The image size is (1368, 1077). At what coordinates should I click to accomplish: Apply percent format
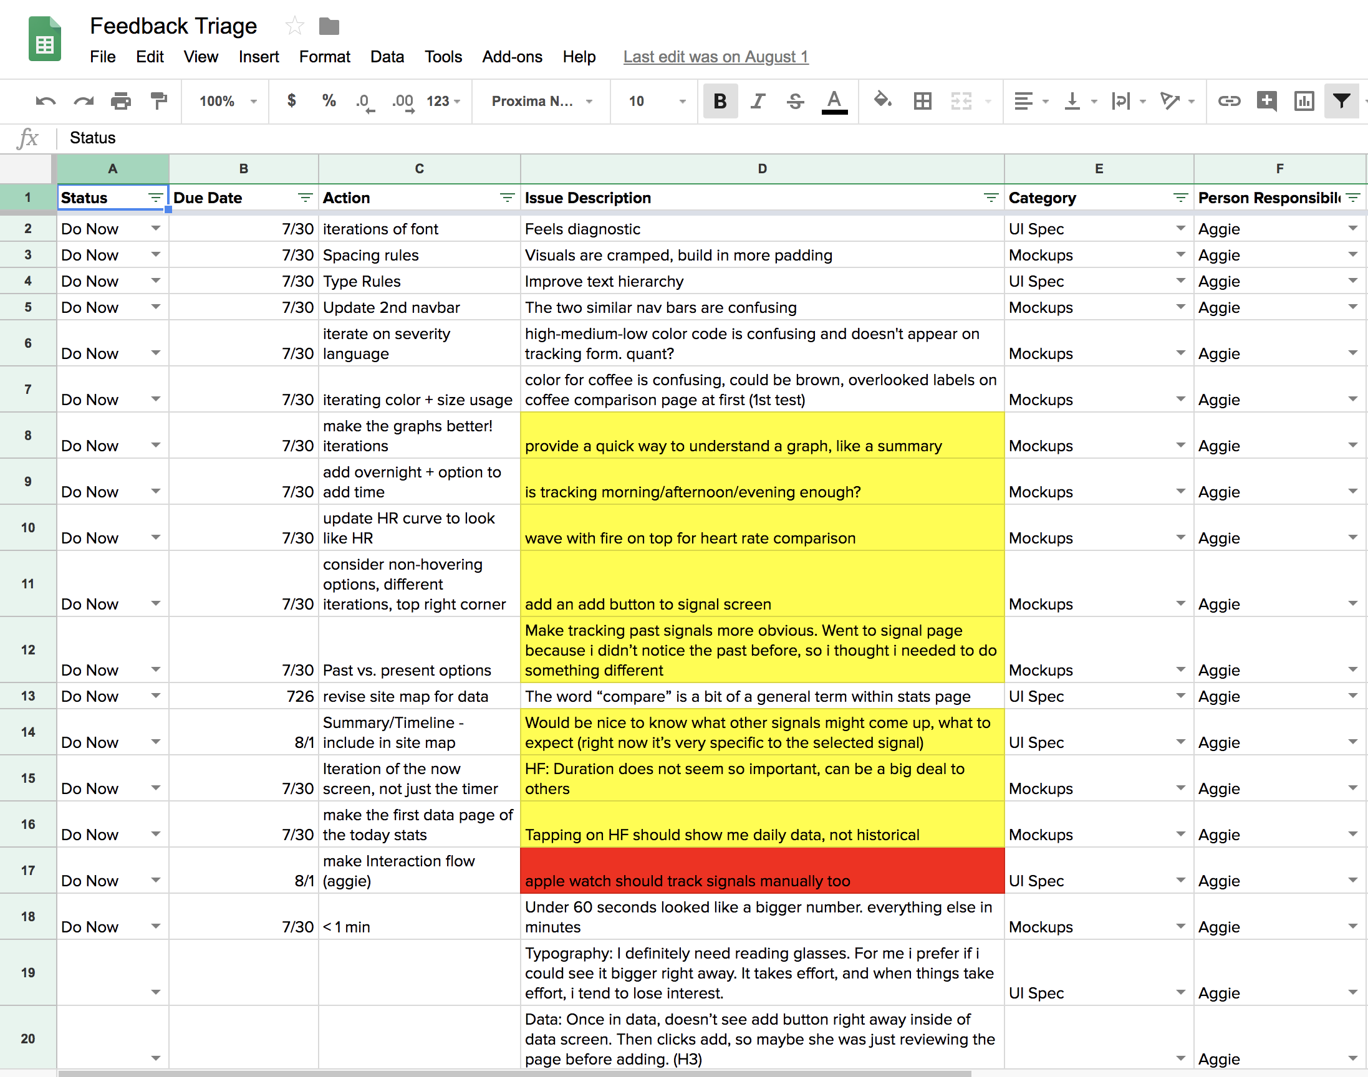(x=329, y=100)
